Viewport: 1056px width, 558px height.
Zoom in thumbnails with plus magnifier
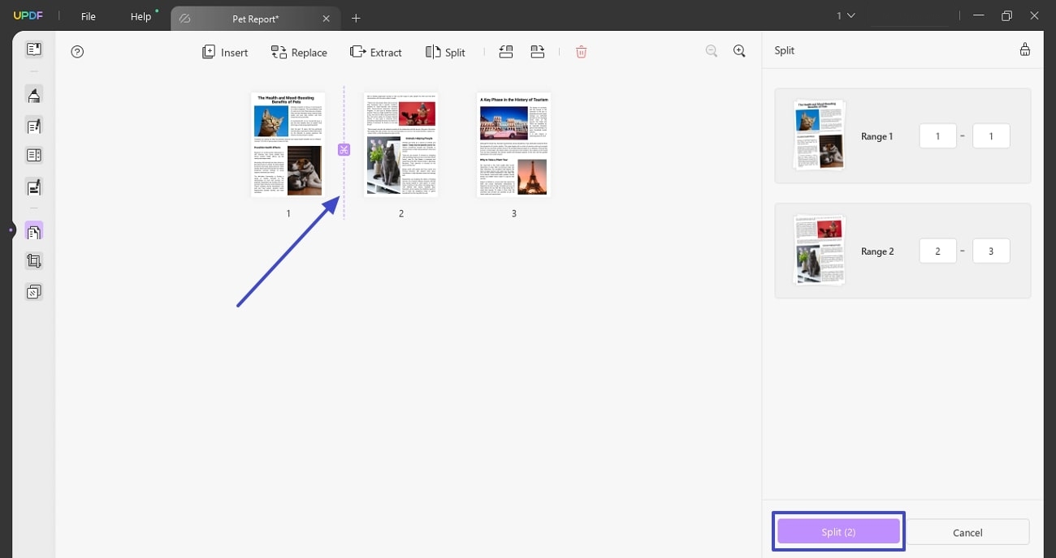(739, 51)
